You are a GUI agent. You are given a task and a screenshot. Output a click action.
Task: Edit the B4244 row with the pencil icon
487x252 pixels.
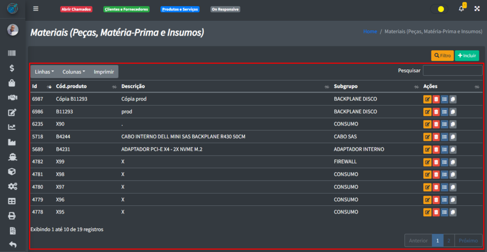[427, 137]
